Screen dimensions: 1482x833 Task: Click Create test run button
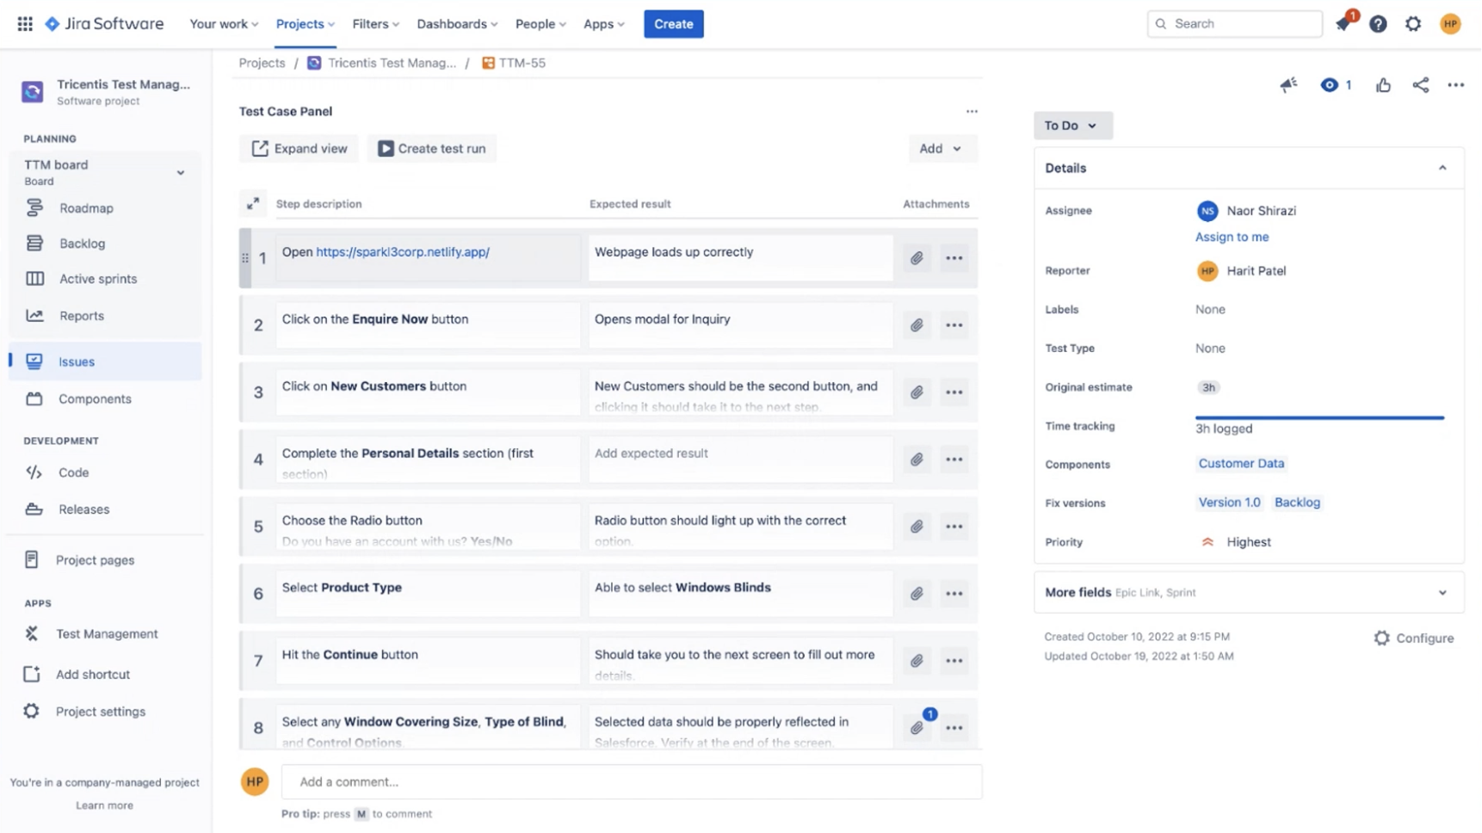point(432,149)
